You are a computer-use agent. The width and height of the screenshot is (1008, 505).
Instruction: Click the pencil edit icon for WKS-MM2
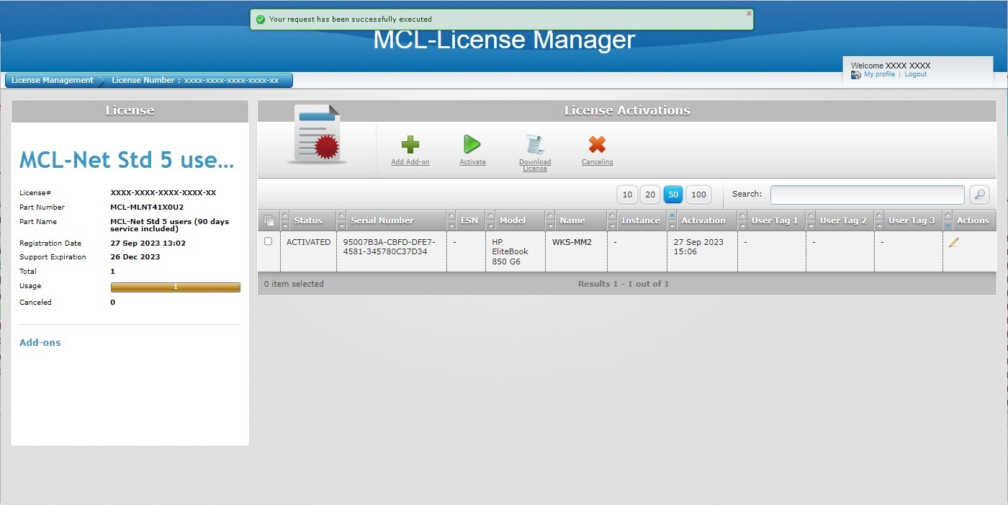coord(954,243)
